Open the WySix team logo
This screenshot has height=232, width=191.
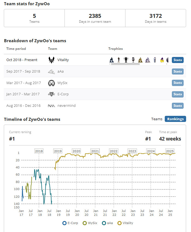(x=51, y=83)
